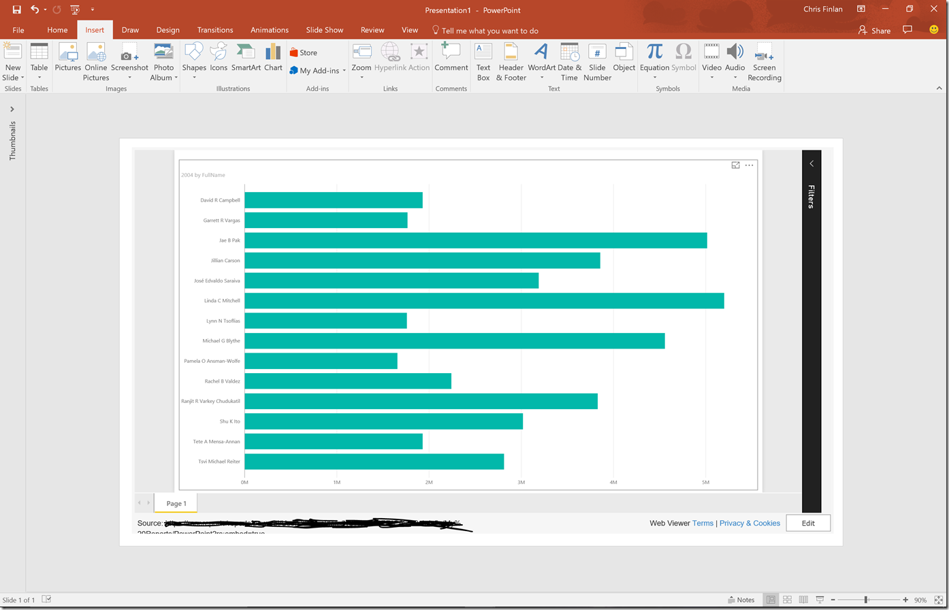Toggle the Notes pane in the status bar
The image size is (949, 610).
tap(741, 599)
